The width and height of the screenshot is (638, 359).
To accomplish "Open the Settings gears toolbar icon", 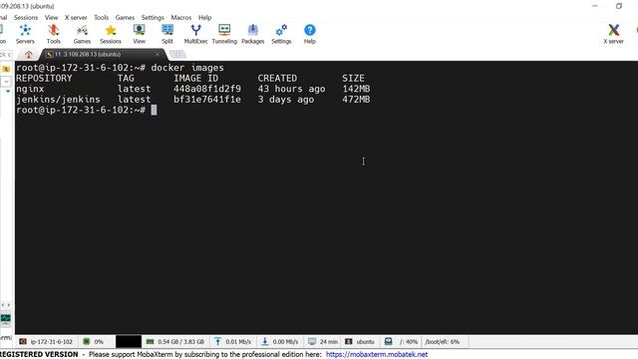I will [x=281, y=34].
